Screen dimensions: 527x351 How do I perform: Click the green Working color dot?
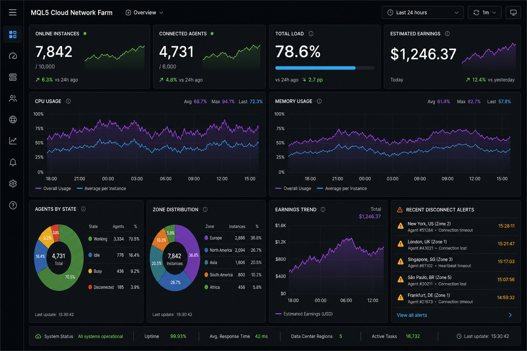tap(90, 239)
